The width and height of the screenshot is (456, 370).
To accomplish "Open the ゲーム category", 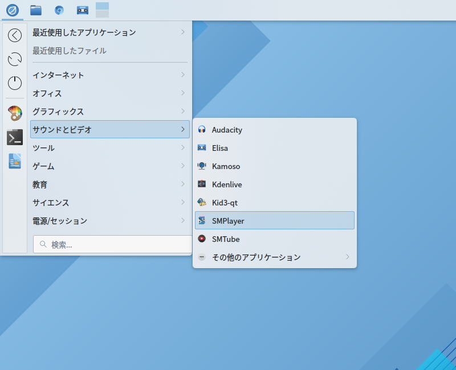I will [x=110, y=166].
